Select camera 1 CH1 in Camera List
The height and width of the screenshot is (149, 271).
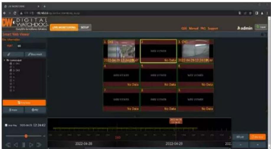15,64
